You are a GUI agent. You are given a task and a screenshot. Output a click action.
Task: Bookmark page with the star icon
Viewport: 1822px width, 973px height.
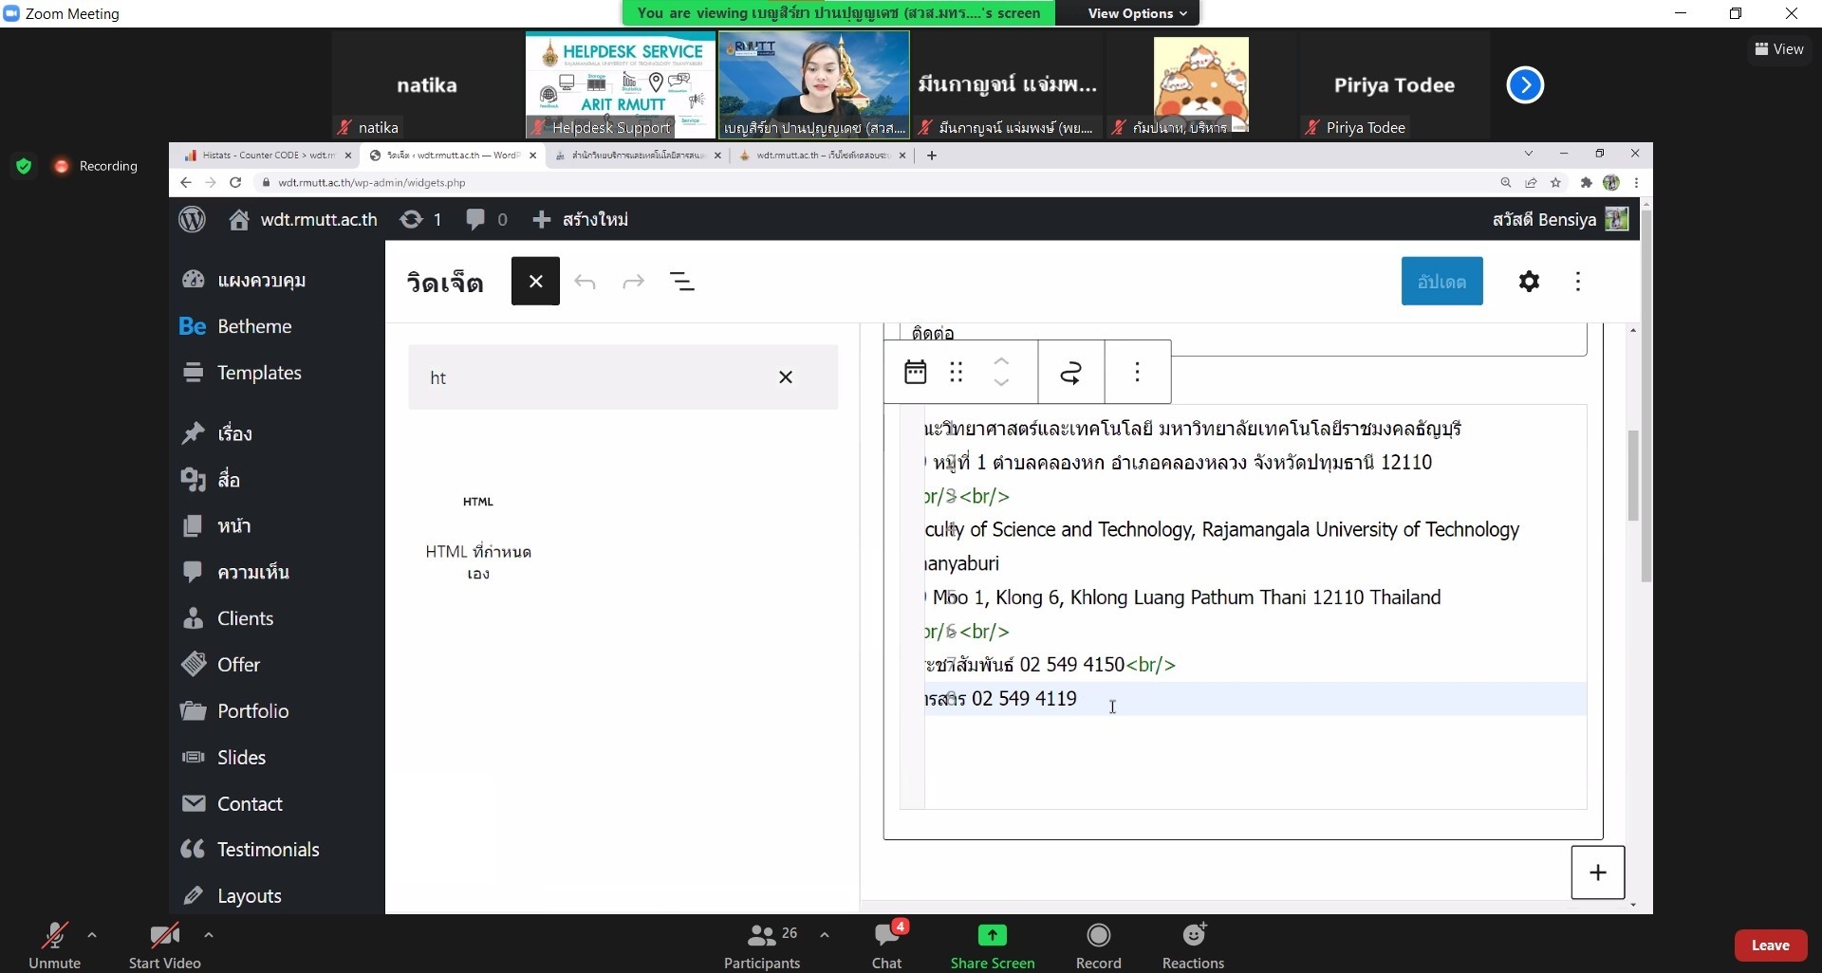coord(1556,183)
